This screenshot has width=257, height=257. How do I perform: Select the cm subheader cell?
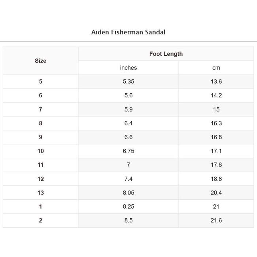click(216, 68)
